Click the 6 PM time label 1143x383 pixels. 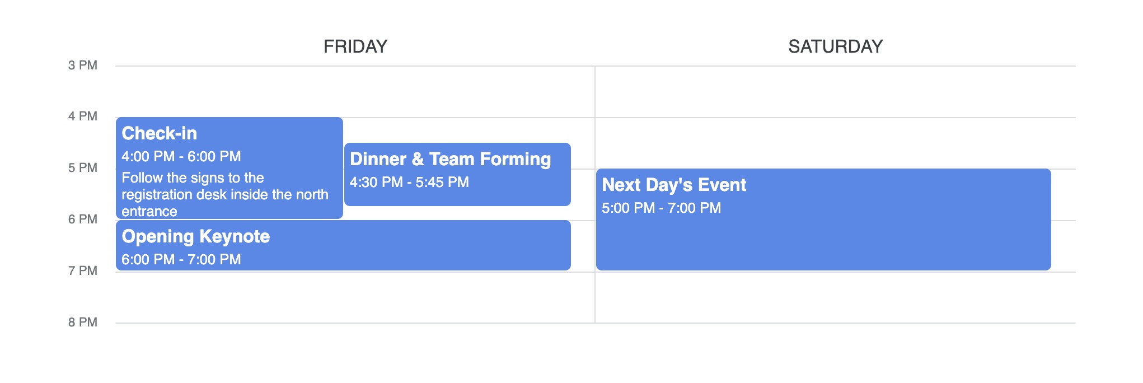(83, 219)
